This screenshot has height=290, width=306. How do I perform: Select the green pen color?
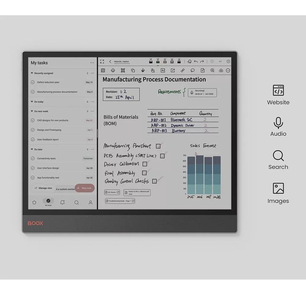point(158,61)
